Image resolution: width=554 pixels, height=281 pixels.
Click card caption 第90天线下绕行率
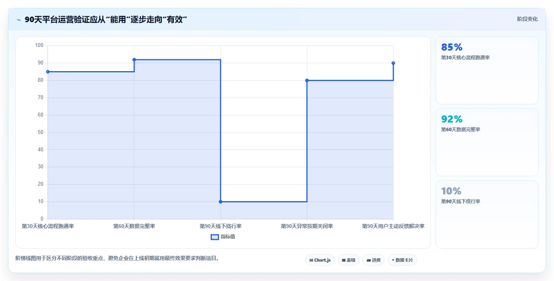[x=461, y=202]
